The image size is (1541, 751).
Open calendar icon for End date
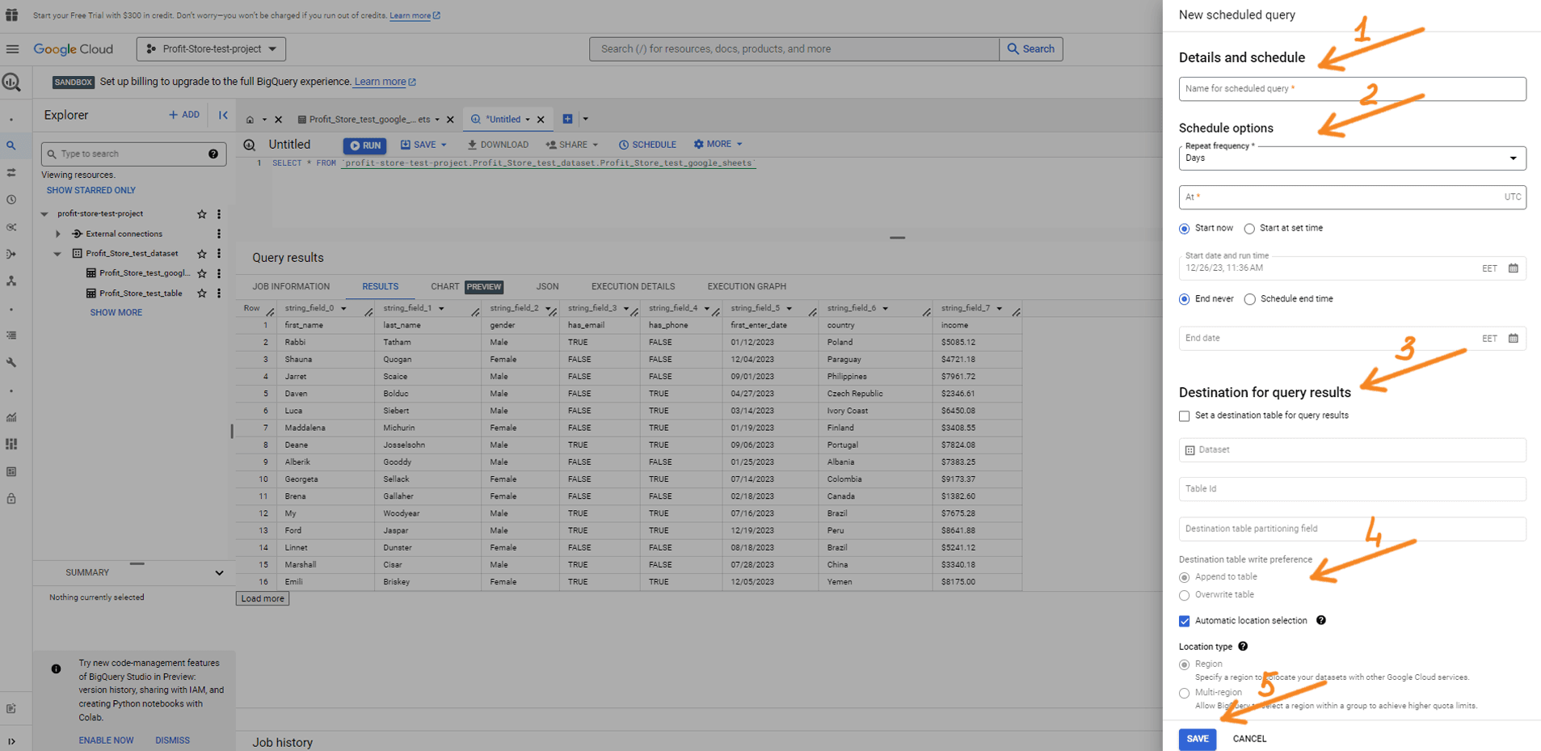point(1513,339)
